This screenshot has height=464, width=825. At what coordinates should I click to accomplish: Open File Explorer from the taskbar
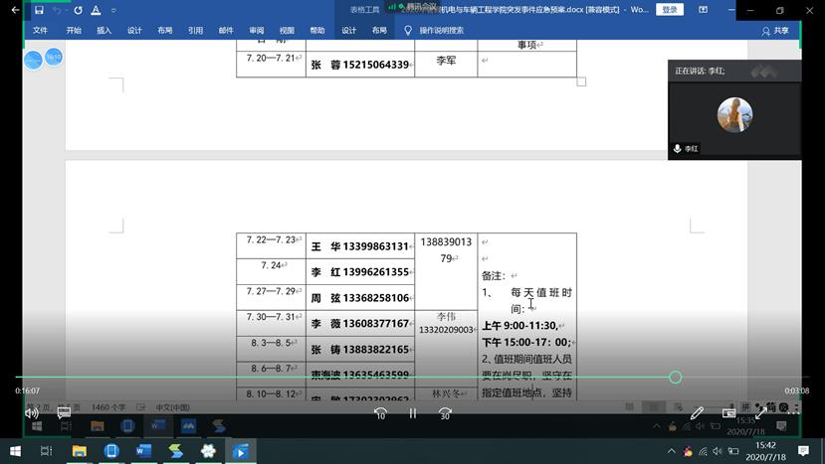pos(79,451)
